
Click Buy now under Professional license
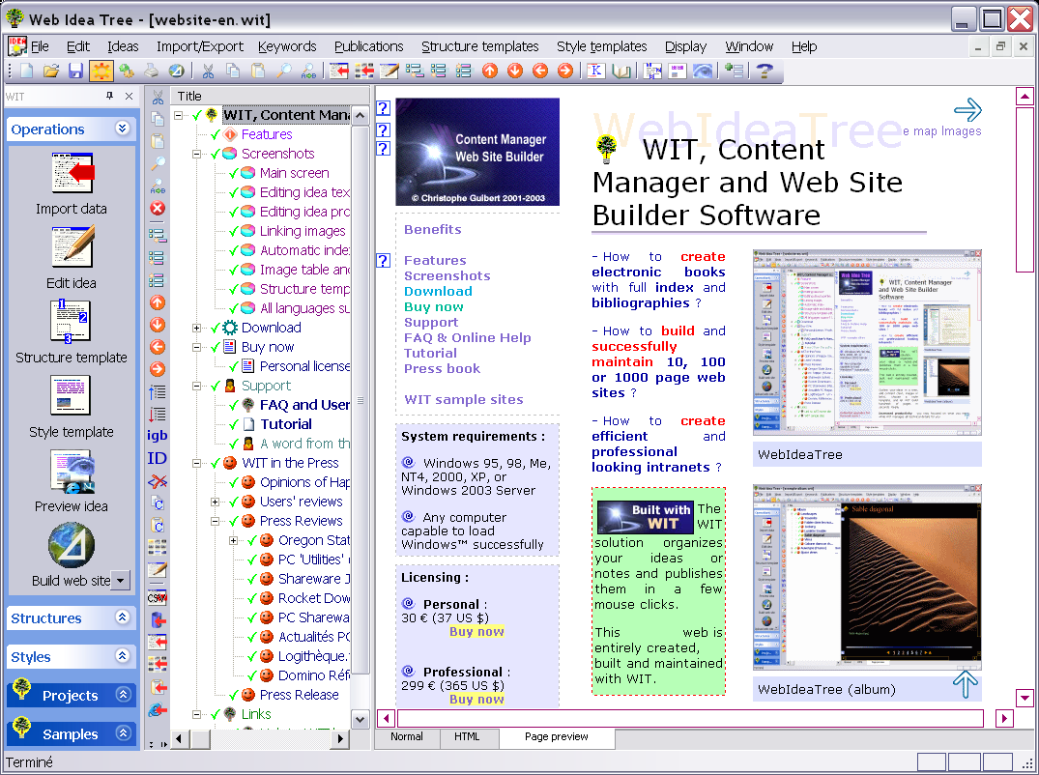476,699
